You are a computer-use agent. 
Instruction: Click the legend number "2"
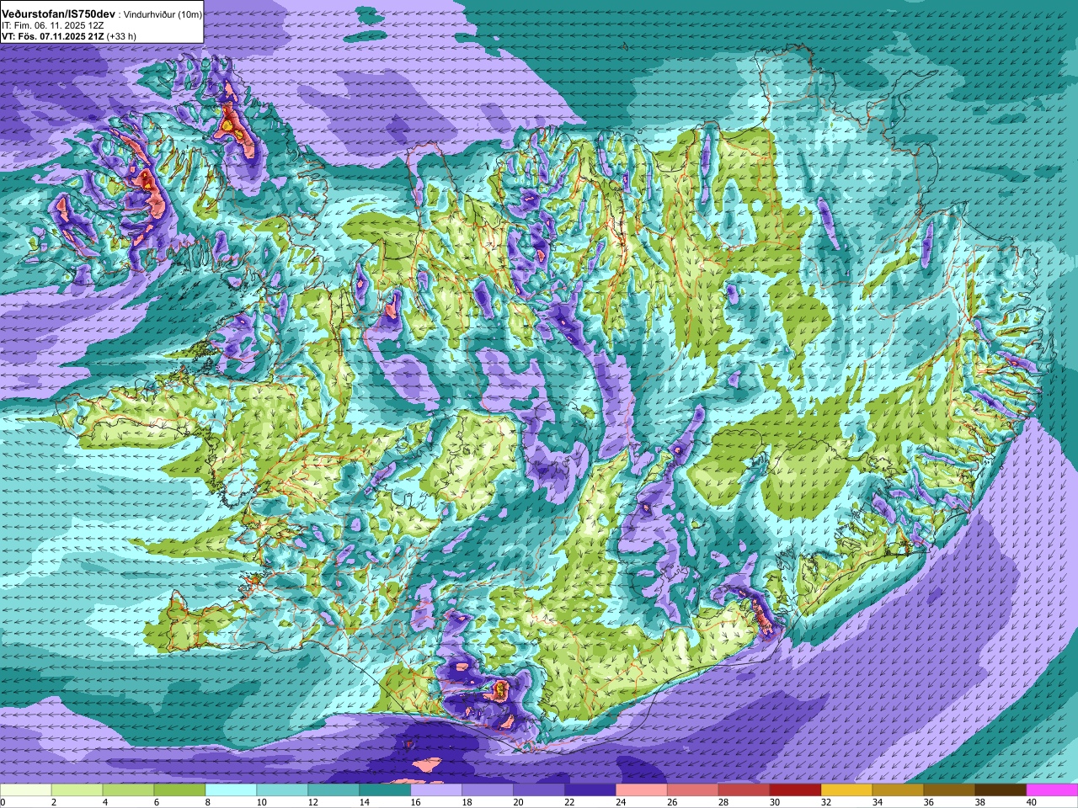(52, 802)
